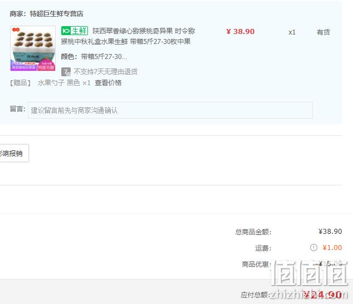Image resolution: width=353 pixels, height=304 pixels.
Task: Select the stock status 有货
Action: (323, 32)
